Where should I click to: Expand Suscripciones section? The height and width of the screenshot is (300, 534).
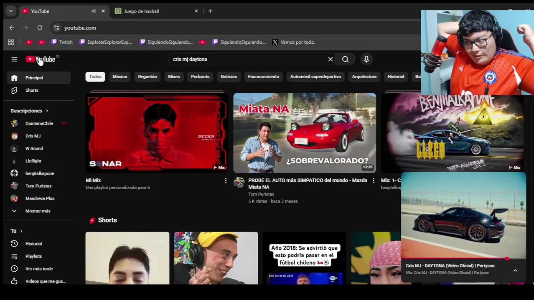click(30, 111)
